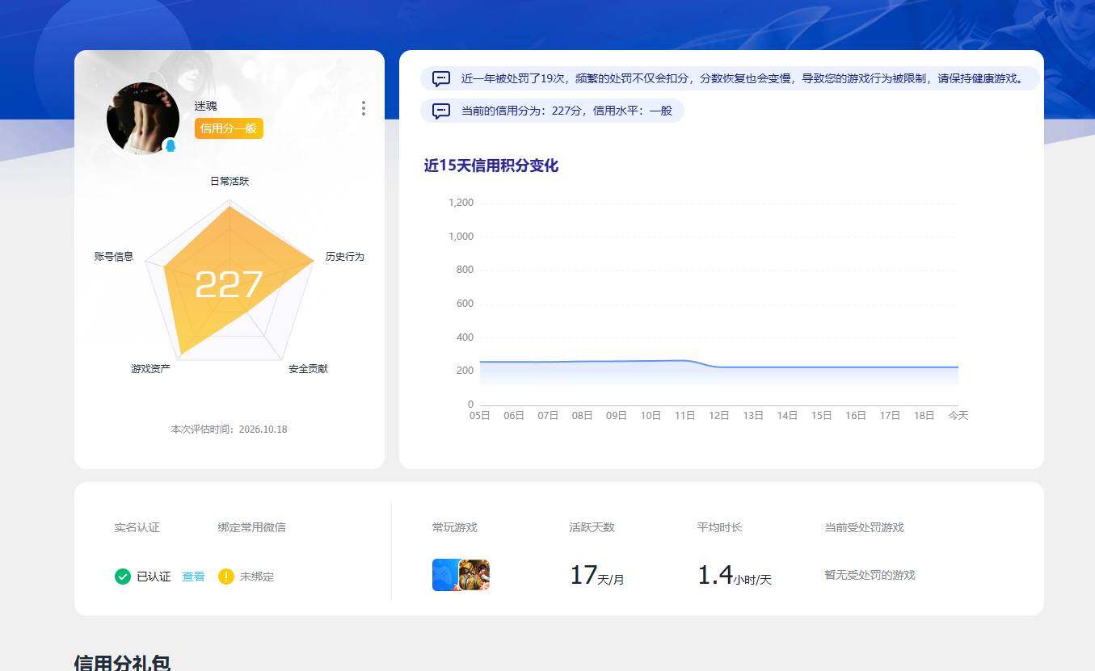Click the 常玩游戏 label
Image resolution: width=1095 pixels, height=671 pixels.
point(455,527)
